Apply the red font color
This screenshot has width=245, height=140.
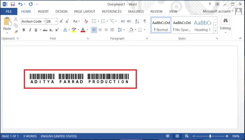click(x=83, y=30)
